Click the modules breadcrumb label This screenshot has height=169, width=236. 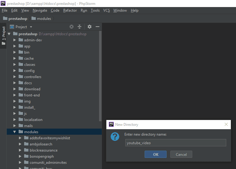click(x=44, y=19)
